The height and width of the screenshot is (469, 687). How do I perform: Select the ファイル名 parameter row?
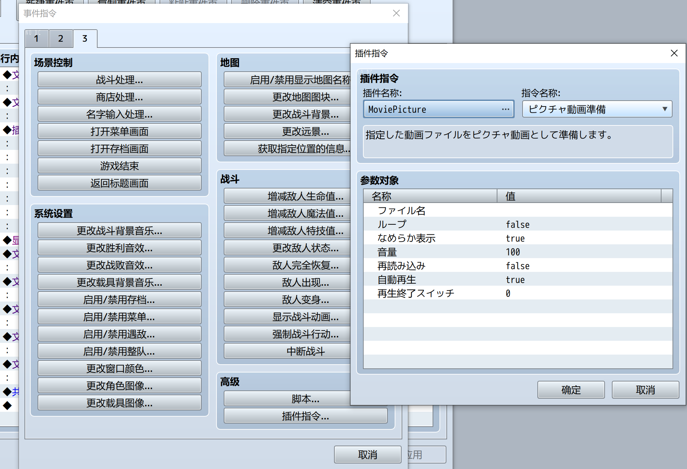point(518,210)
